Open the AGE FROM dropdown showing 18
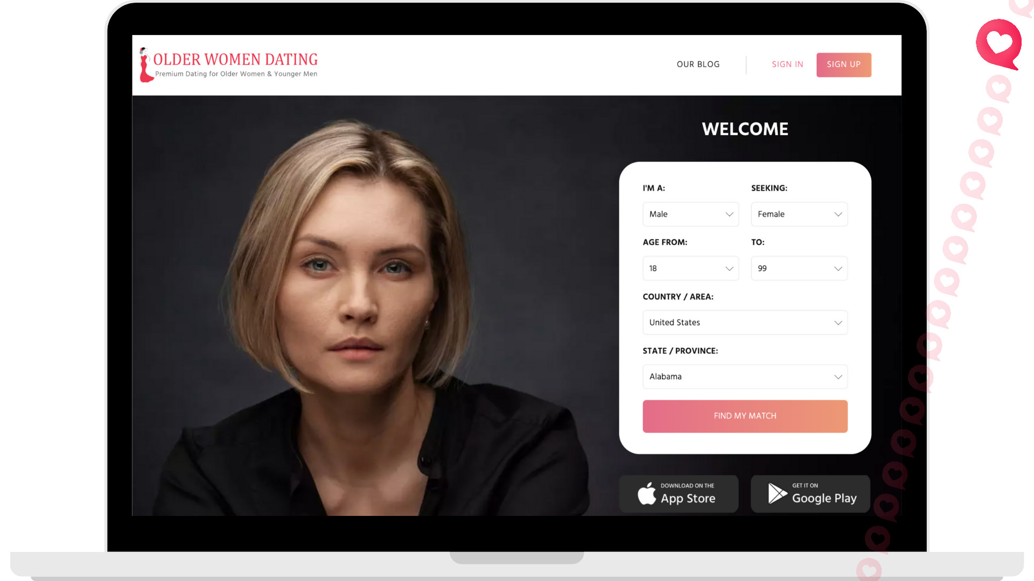Screen dimensions: 1034x581 pos(690,268)
